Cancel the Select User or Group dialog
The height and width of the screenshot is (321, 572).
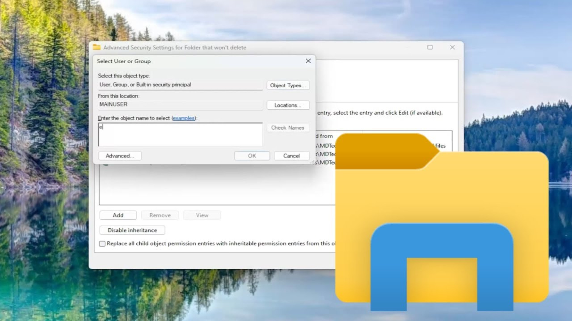pyautogui.click(x=291, y=156)
